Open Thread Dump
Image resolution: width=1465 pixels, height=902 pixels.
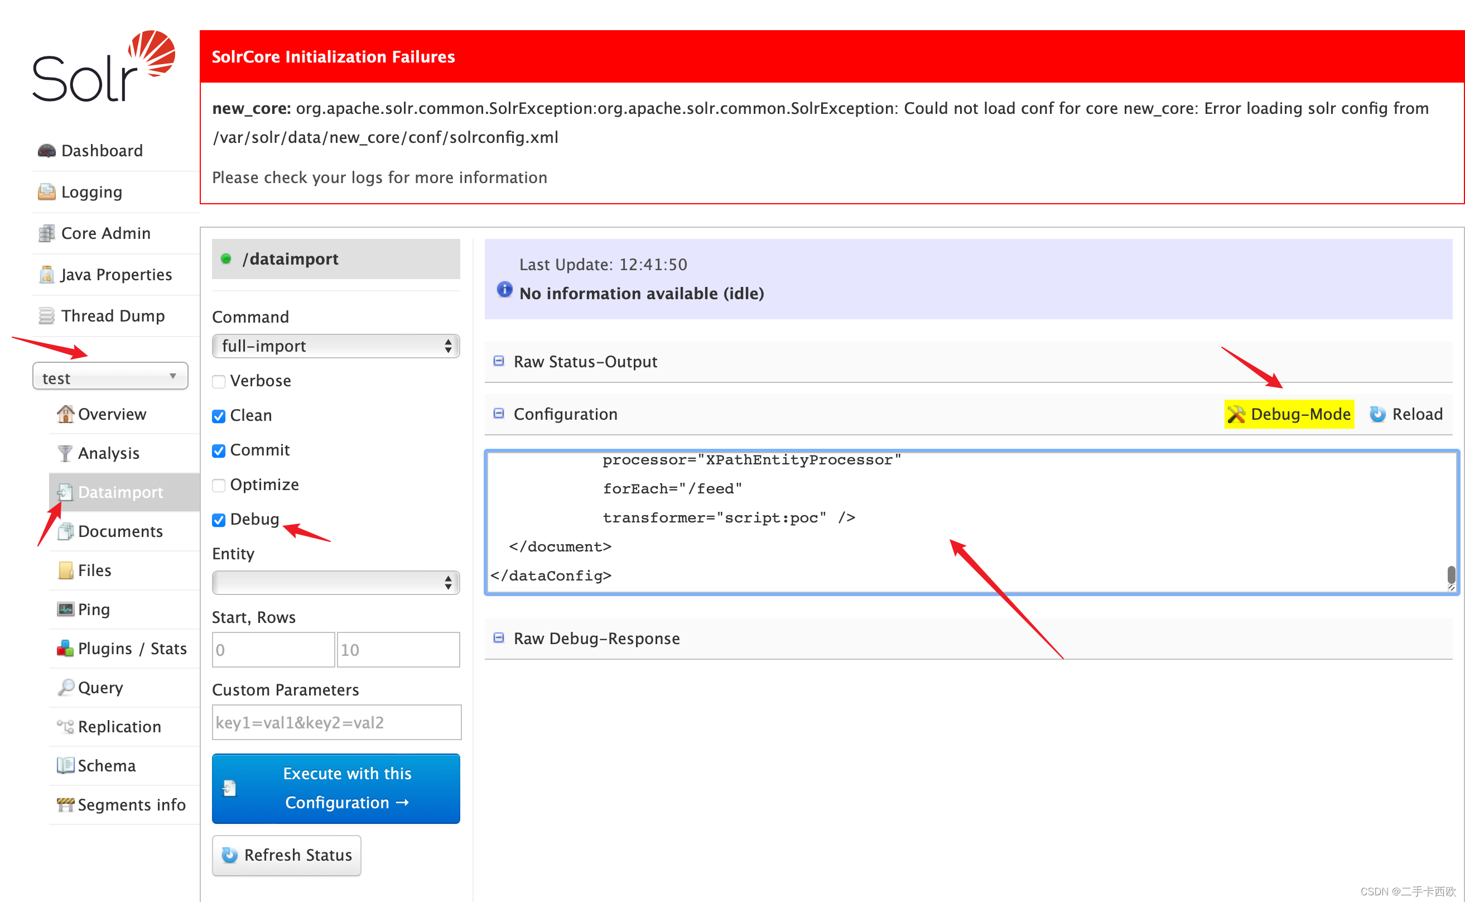click(113, 315)
